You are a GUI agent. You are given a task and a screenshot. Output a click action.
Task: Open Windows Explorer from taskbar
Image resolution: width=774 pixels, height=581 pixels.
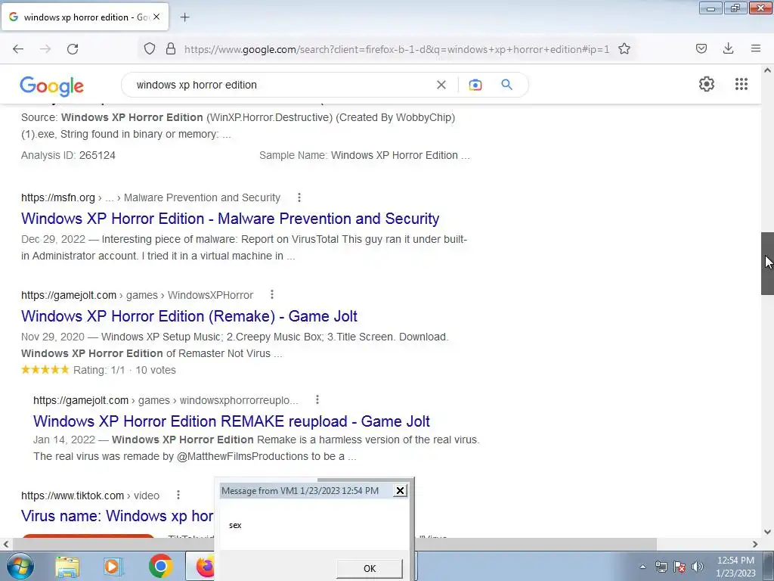tap(67, 566)
